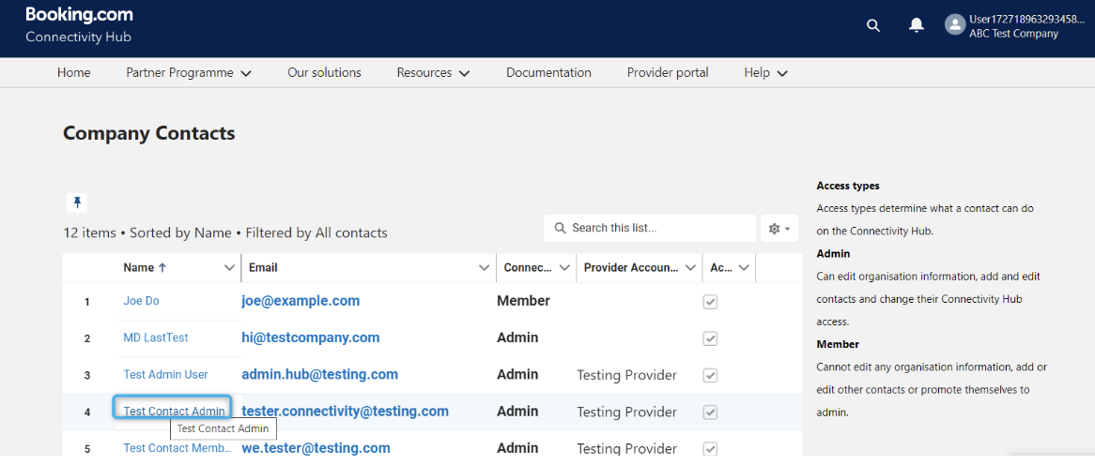
Task: Toggle active checkbox for Test Admin User
Action: pos(710,375)
